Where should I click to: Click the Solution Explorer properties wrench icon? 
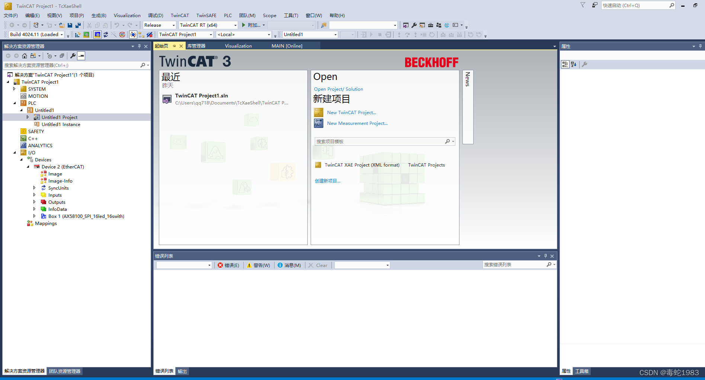click(73, 56)
